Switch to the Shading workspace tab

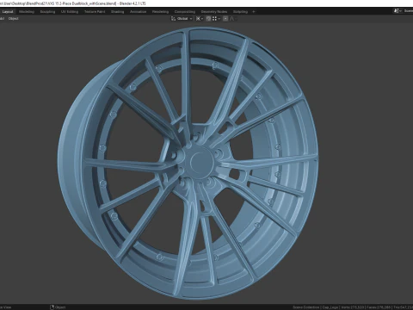[x=118, y=12]
